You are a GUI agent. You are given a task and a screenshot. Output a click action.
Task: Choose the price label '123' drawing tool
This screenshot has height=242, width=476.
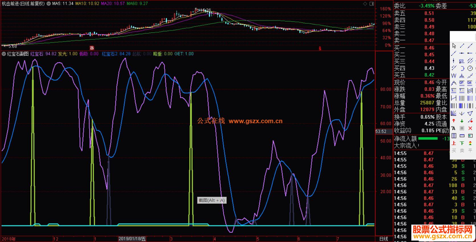[462, 61]
